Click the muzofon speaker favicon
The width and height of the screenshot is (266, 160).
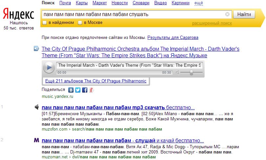coord(37,107)
